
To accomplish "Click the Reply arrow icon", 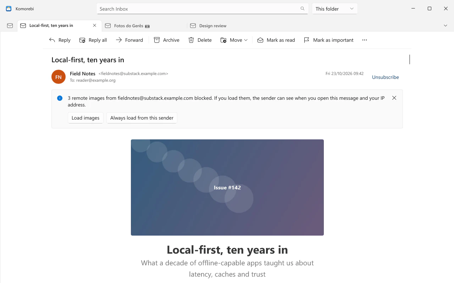I will (x=52, y=40).
